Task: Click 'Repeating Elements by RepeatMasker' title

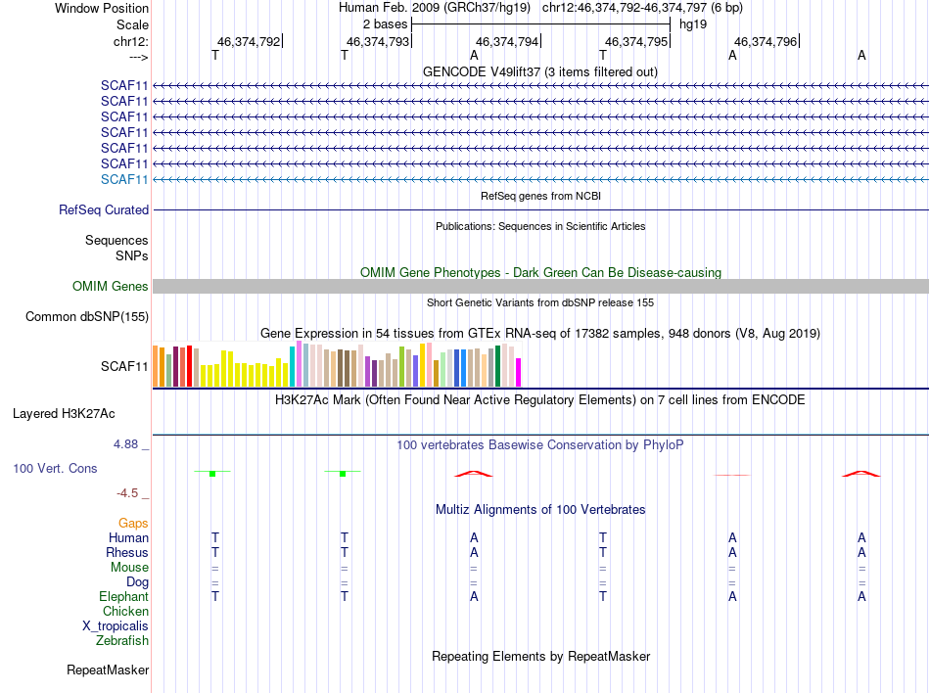Action: (541, 656)
